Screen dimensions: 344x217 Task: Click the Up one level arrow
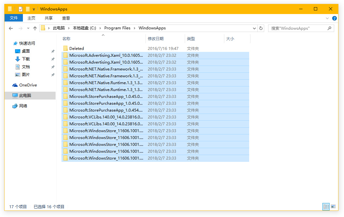pyautogui.click(x=35, y=28)
